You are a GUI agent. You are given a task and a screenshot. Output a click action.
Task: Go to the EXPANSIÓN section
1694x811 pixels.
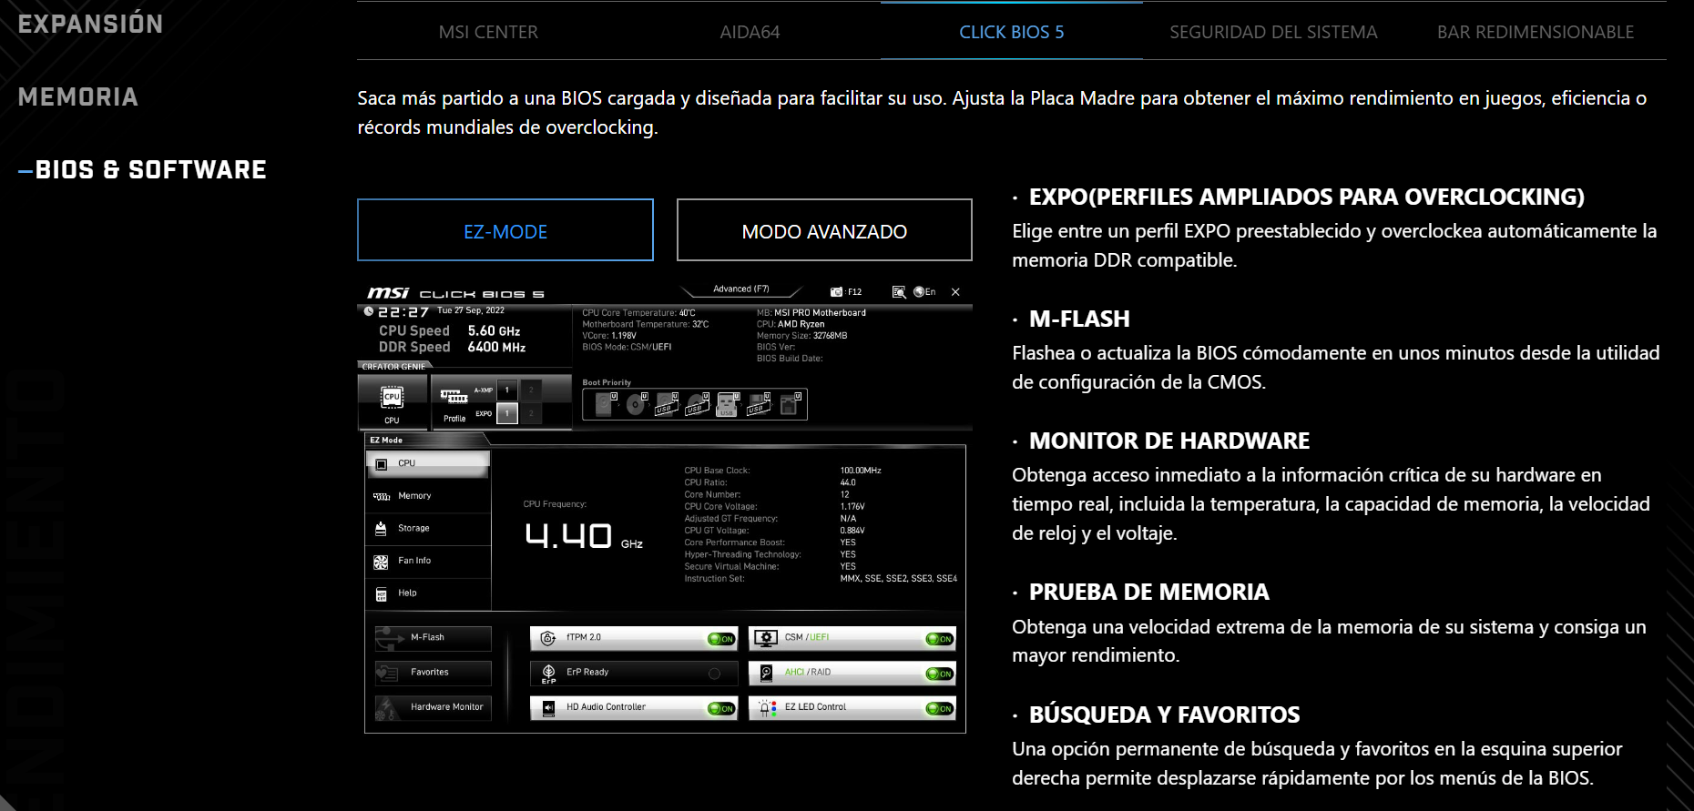point(90,24)
